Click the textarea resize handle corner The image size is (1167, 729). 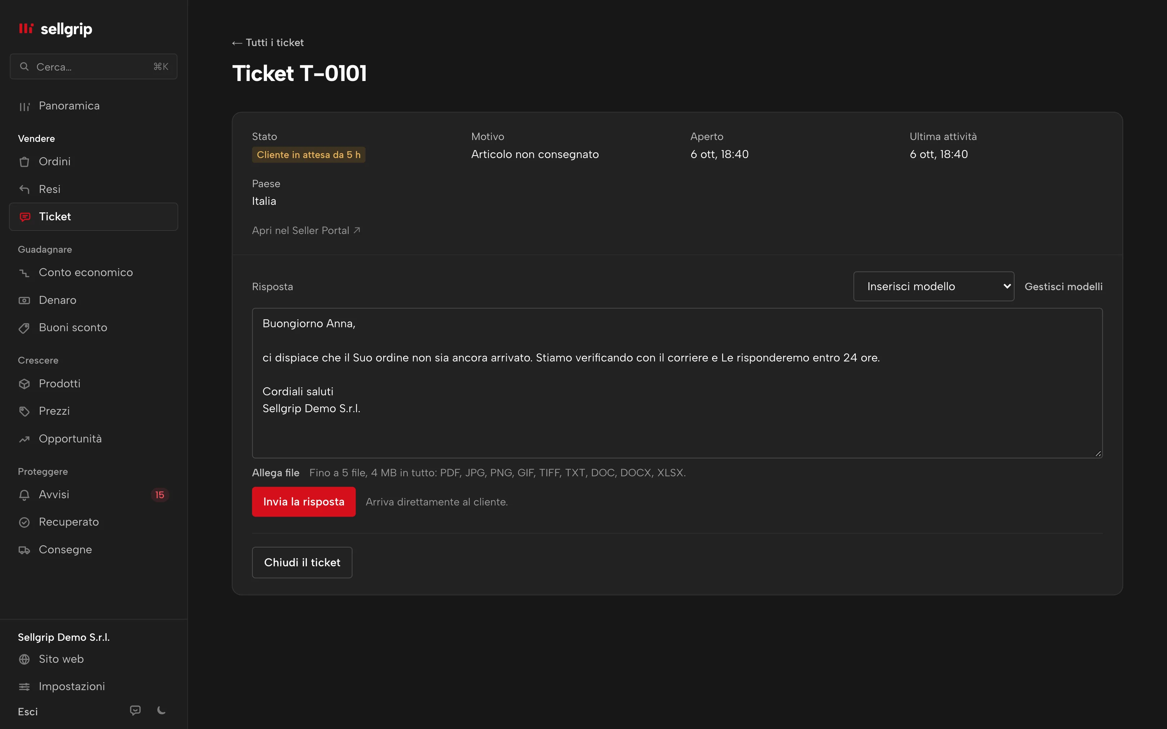[1098, 453]
